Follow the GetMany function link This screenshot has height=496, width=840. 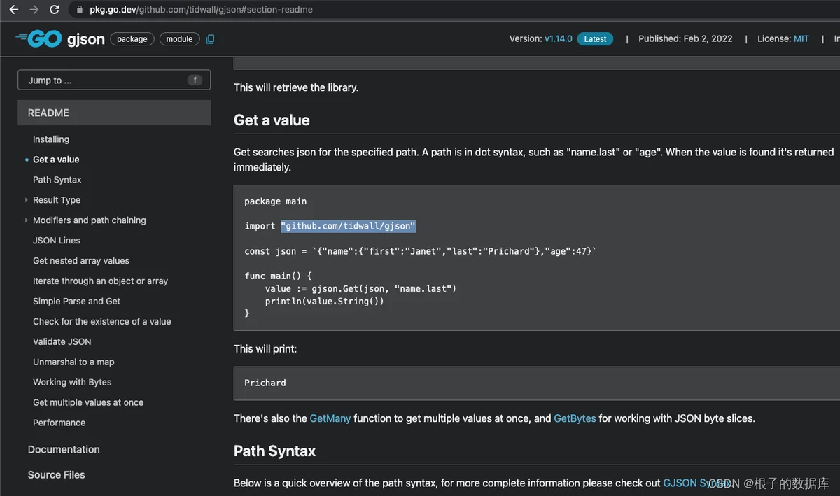330,418
